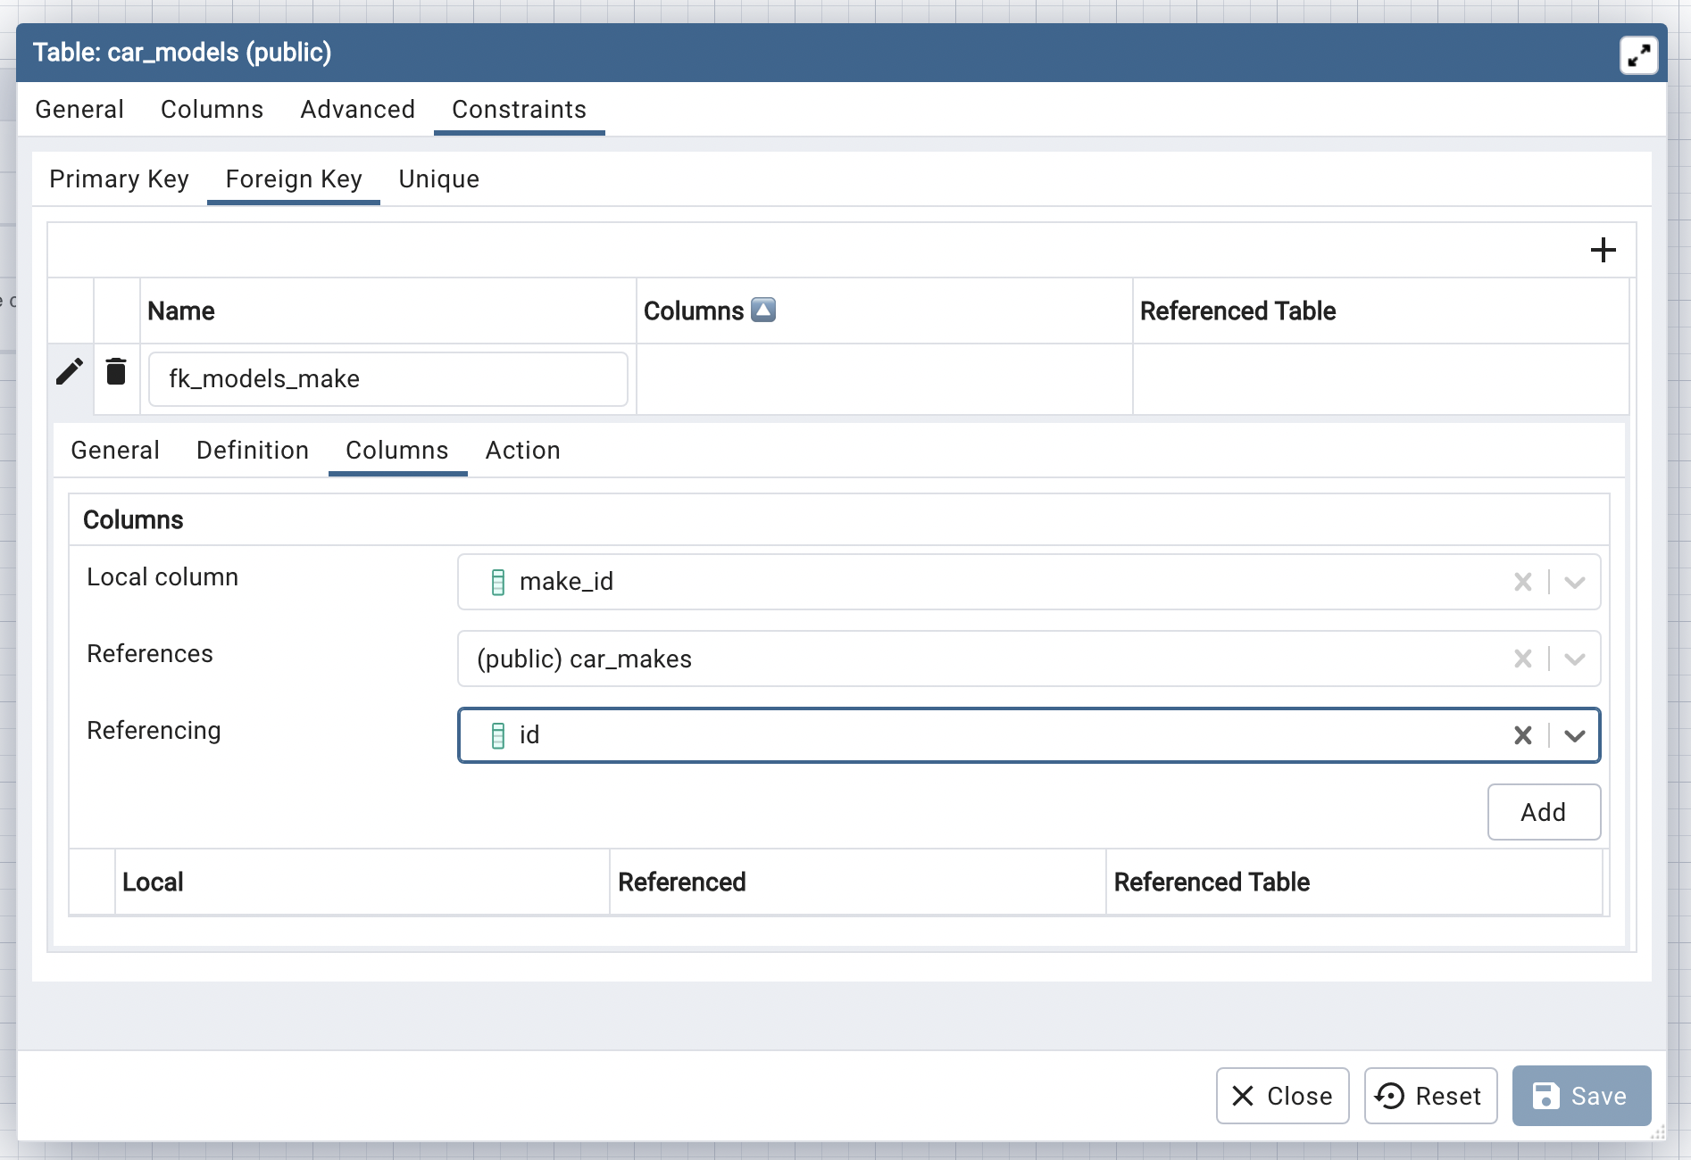Add a new foreign key with plus icon
Viewport: 1691px width, 1160px height.
tap(1603, 250)
